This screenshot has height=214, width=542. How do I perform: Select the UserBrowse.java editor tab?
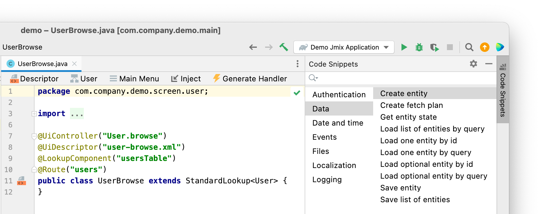(41, 64)
